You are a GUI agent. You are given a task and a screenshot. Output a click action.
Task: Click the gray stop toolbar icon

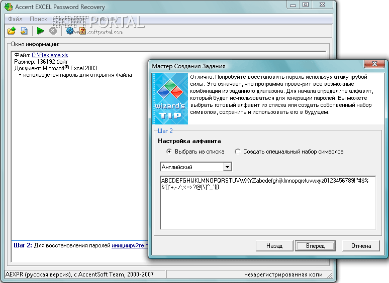click(x=53, y=31)
